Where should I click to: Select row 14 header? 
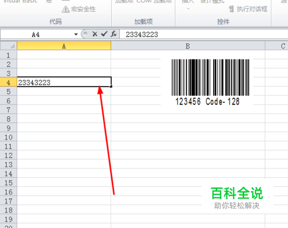pos(9,174)
